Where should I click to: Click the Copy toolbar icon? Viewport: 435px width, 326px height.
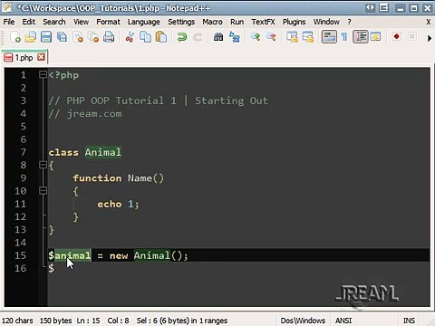[x=146, y=37]
